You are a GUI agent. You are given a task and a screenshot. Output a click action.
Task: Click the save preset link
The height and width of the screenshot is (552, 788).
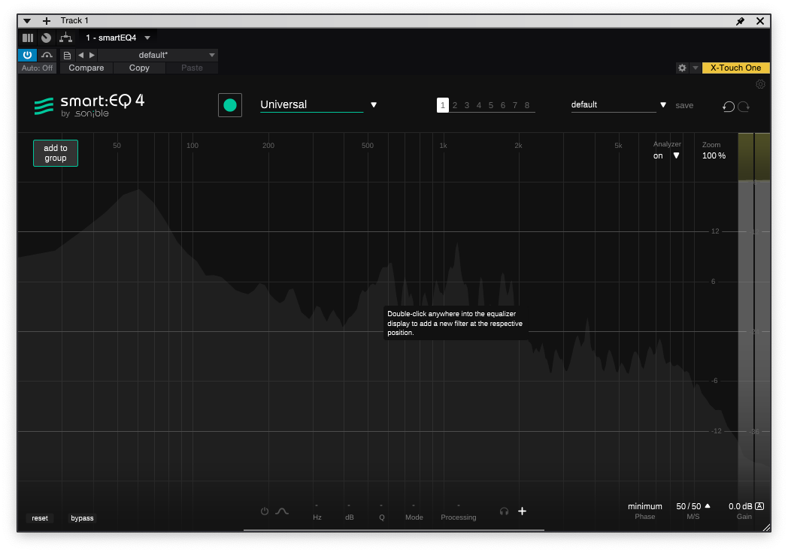[684, 105]
